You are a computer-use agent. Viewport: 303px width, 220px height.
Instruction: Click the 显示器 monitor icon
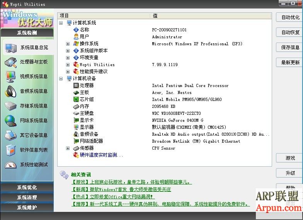pyautogui.click(x=76, y=127)
